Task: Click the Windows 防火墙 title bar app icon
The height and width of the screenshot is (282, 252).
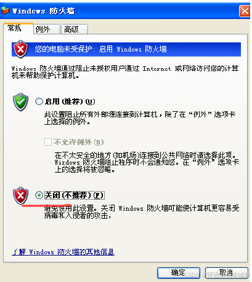Action: coord(5,10)
